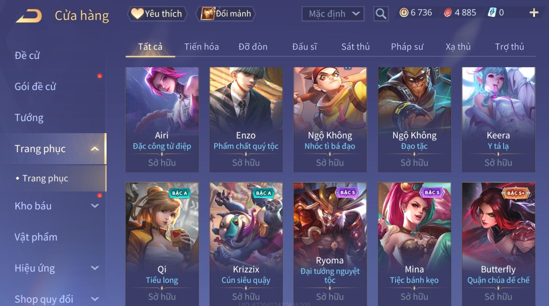Image resolution: width=549 pixels, height=306 pixels.
Task: Switch to the Tiến hóa tab
Action: [201, 47]
